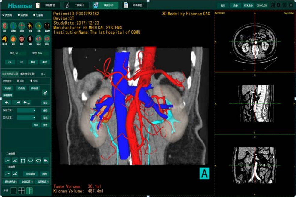Select the 皮质期 phase radio button
Viewport: 296px width, 197px height.
coord(3,14)
